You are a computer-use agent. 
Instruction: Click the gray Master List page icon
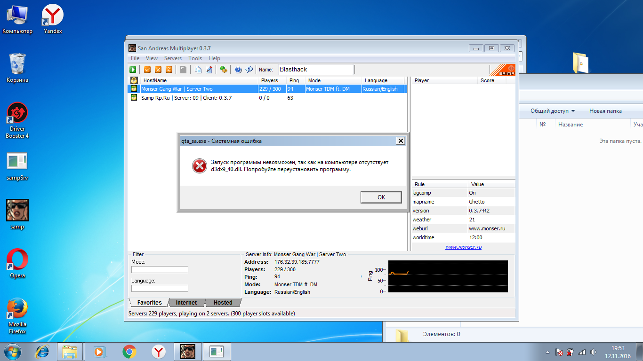(183, 70)
